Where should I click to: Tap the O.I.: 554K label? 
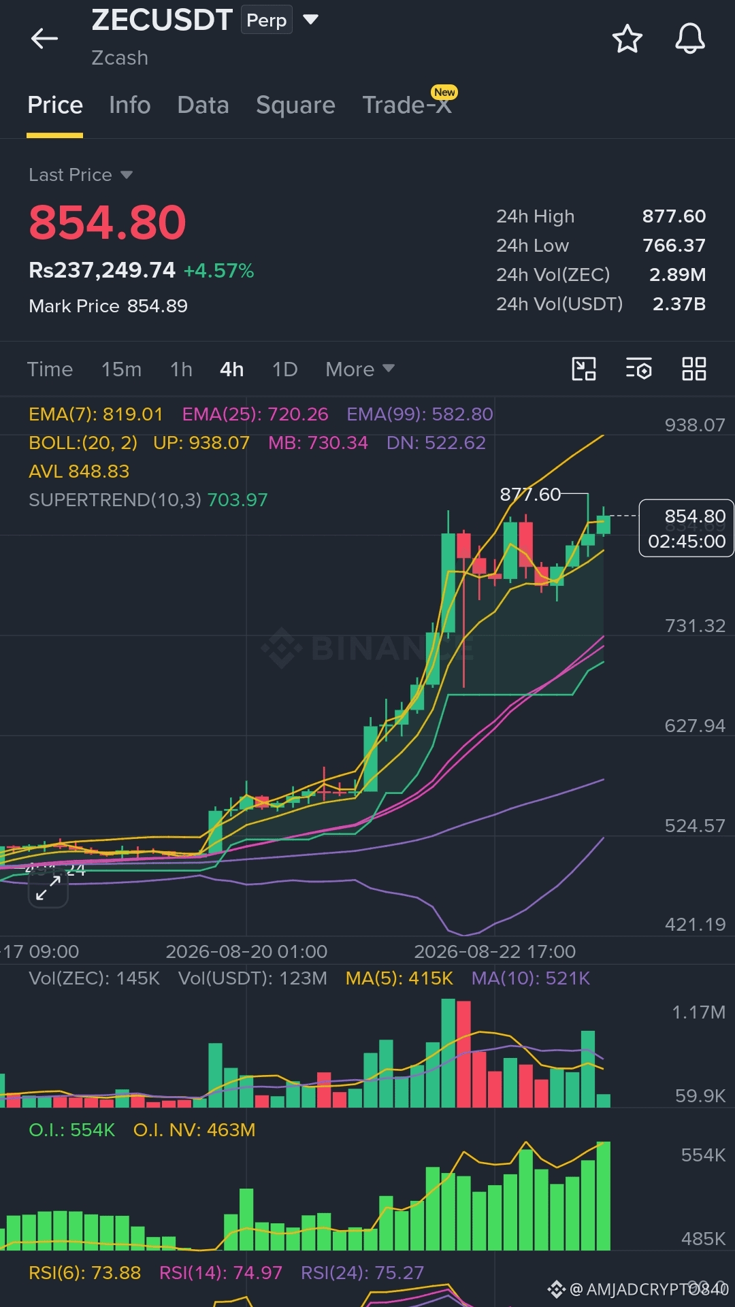71,1129
